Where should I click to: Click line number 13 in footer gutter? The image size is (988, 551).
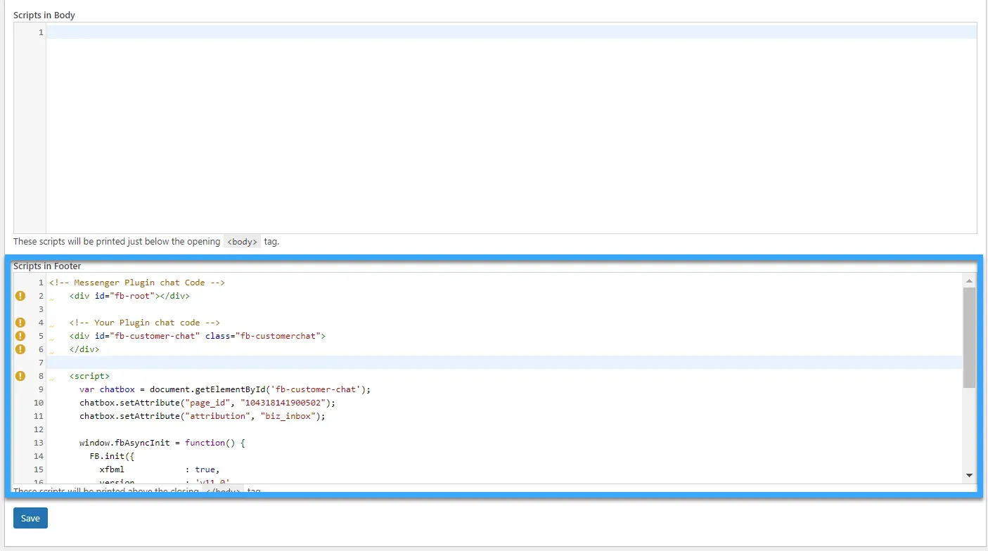click(38, 443)
